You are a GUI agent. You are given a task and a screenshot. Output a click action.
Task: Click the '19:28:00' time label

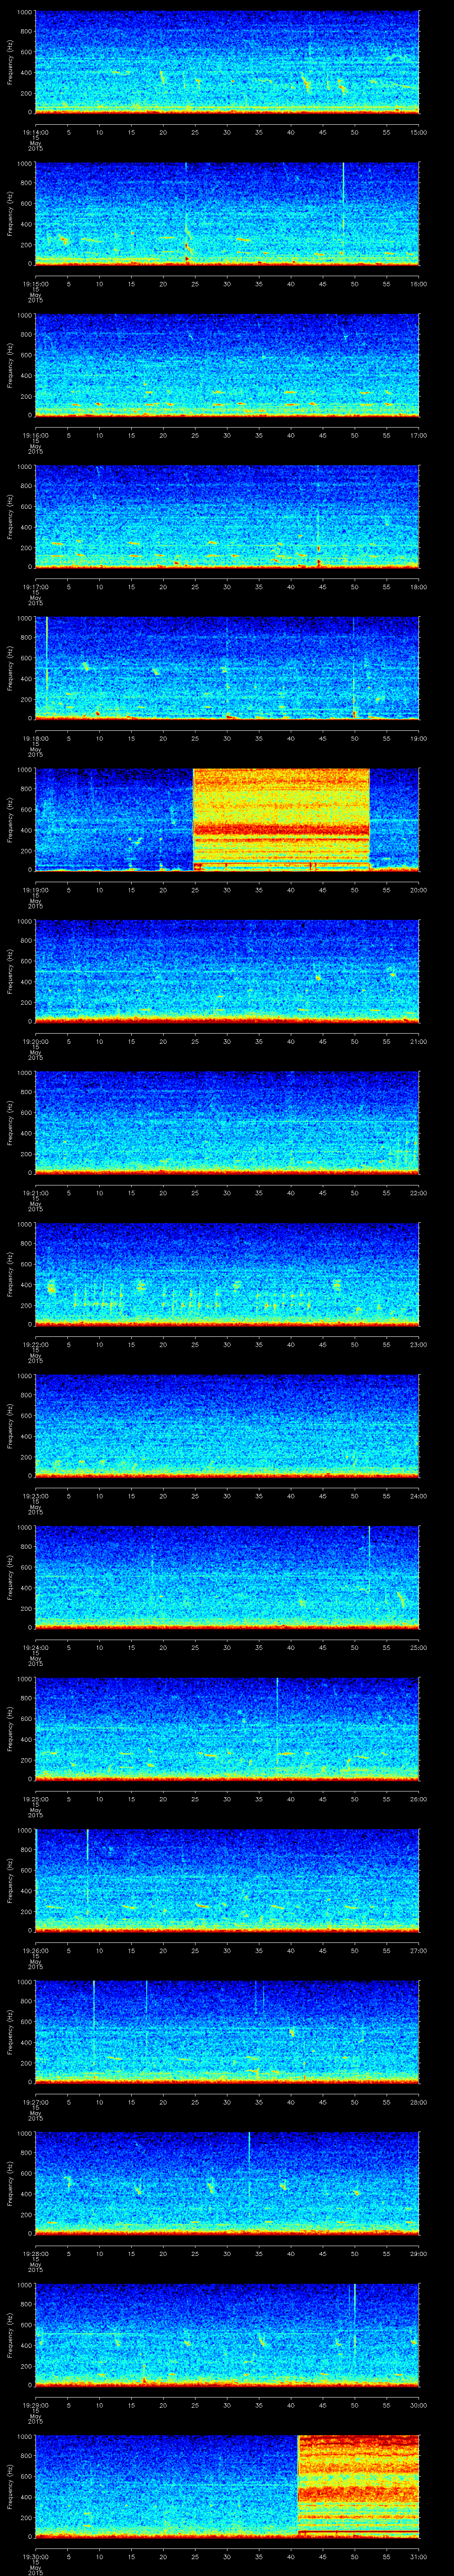click(35, 2253)
